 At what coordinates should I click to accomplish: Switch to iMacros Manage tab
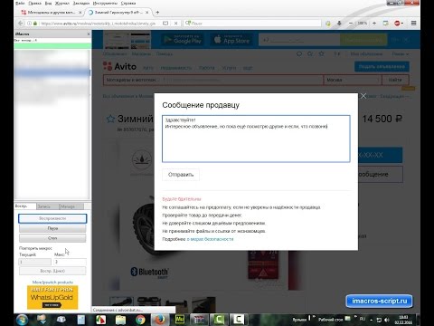click(71, 206)
